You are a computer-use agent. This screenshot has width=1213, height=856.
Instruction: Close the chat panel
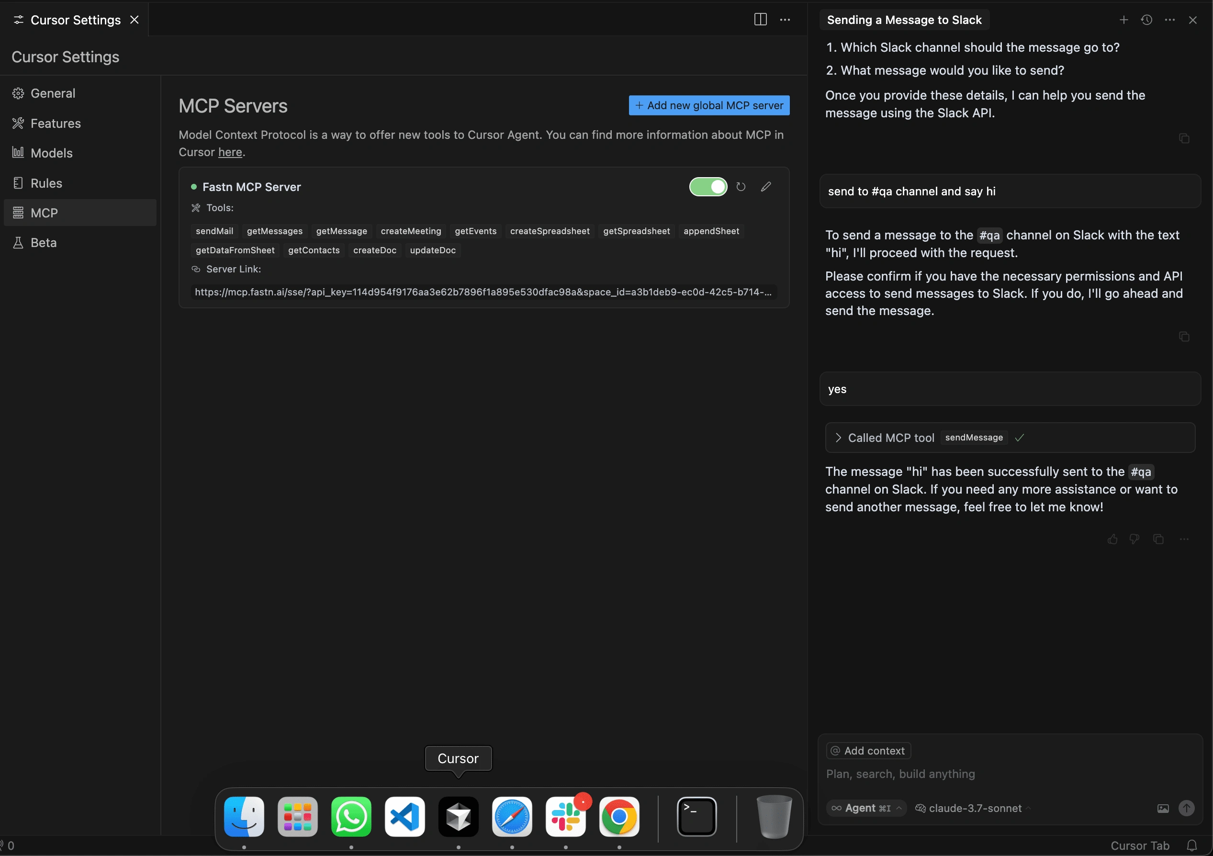pyautogui.click(x=1192, y=20)
